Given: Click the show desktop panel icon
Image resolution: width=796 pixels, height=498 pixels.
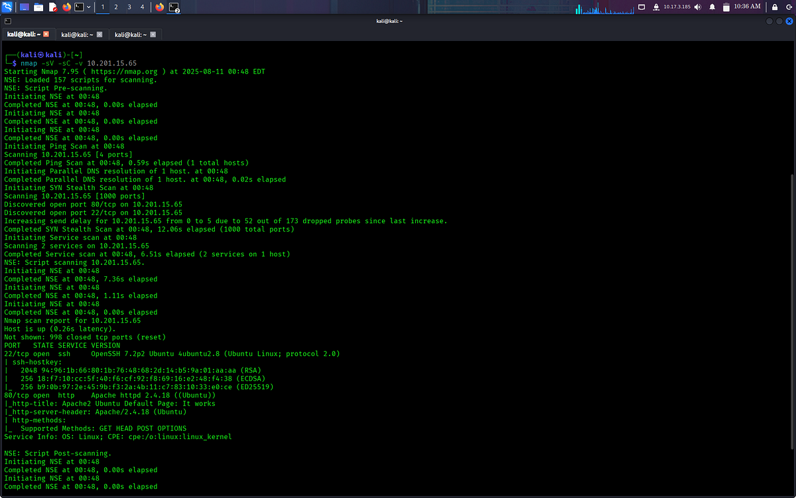Looking at the screenshot, I should [x=25, y=7].
